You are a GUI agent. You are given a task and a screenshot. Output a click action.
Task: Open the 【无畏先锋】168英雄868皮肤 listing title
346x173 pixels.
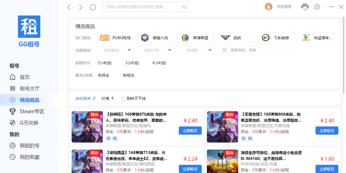click(271, 117)
